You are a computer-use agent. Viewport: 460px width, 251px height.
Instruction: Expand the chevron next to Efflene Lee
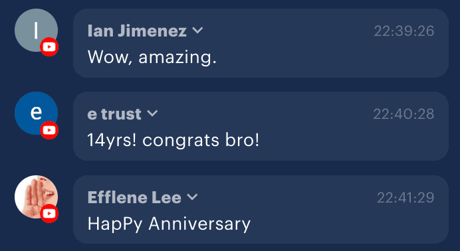click(192, 197)
